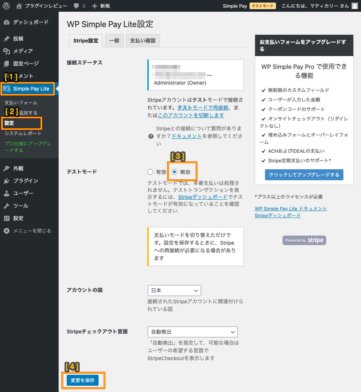
Task: Click the sidebar 設定 sliders icon at bottom
Action: (7, 218)
